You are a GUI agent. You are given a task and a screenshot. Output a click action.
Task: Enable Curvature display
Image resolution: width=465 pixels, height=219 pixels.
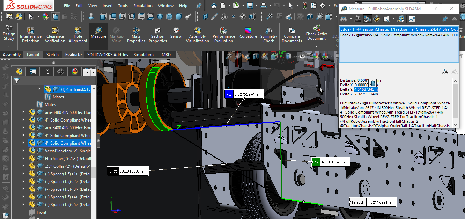click(248, 33)
